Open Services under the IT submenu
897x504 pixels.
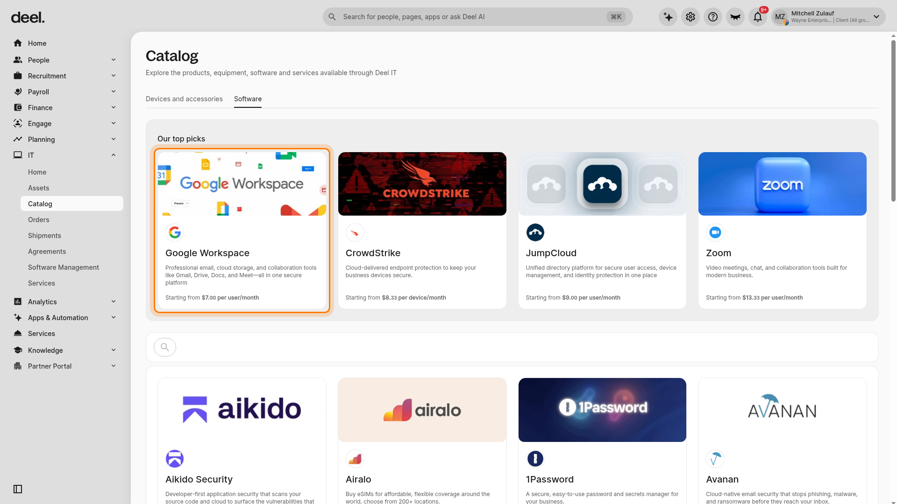point(72,283)
